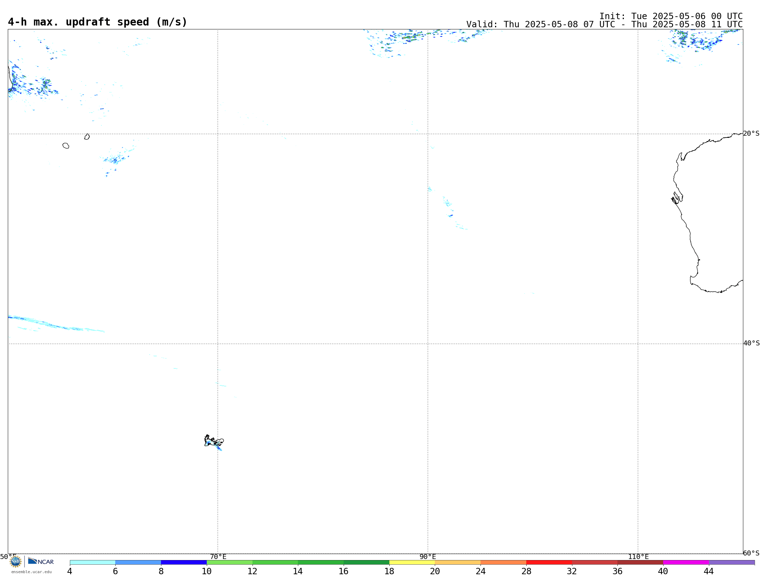The height and width of the screenshot is (576, 766).
Task: Pick the yellow 18–20 swatch
Action: (x=412, y=562)
